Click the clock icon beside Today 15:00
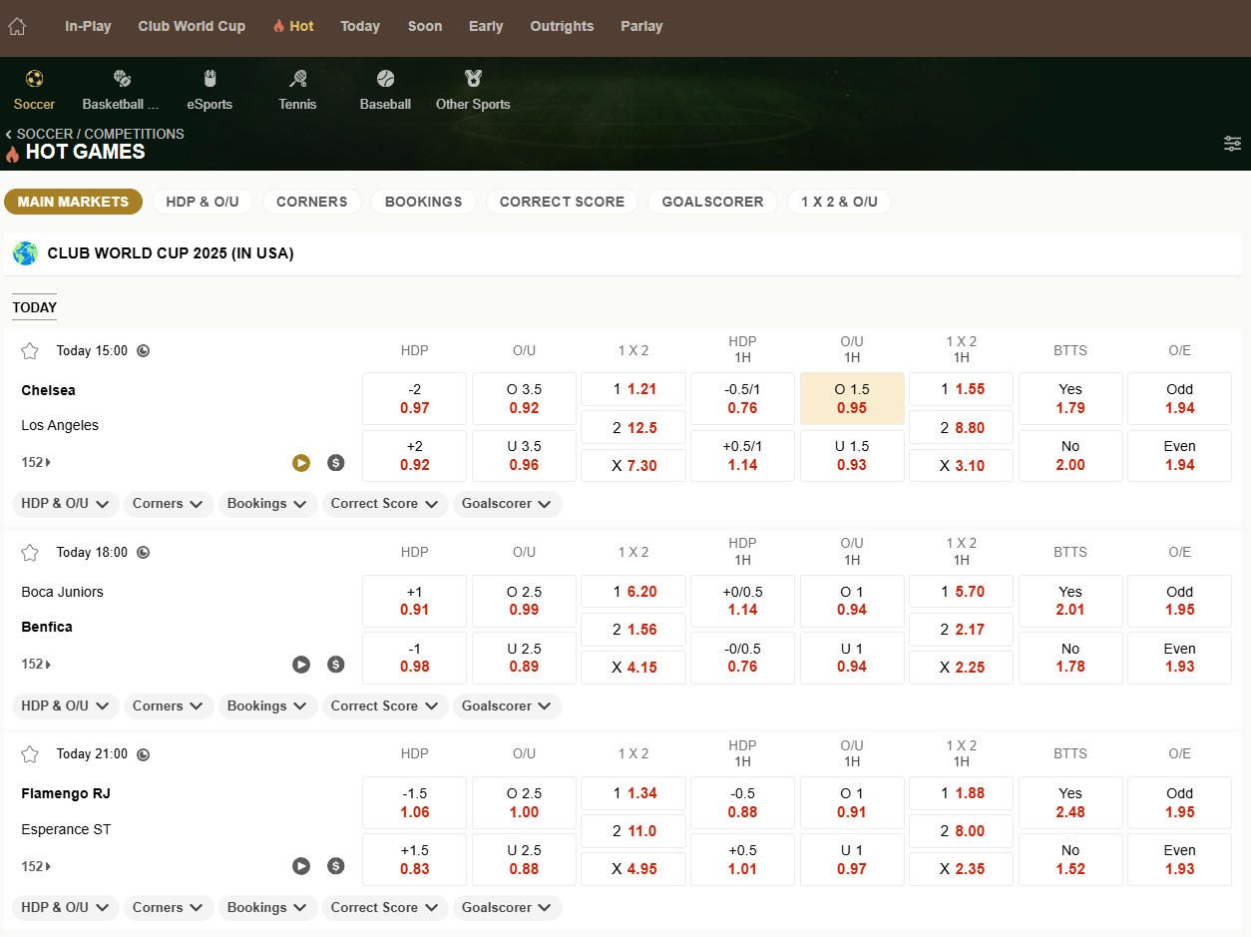Image resolution: width=1251 pixels, height=937 pixels. point(144,351)
